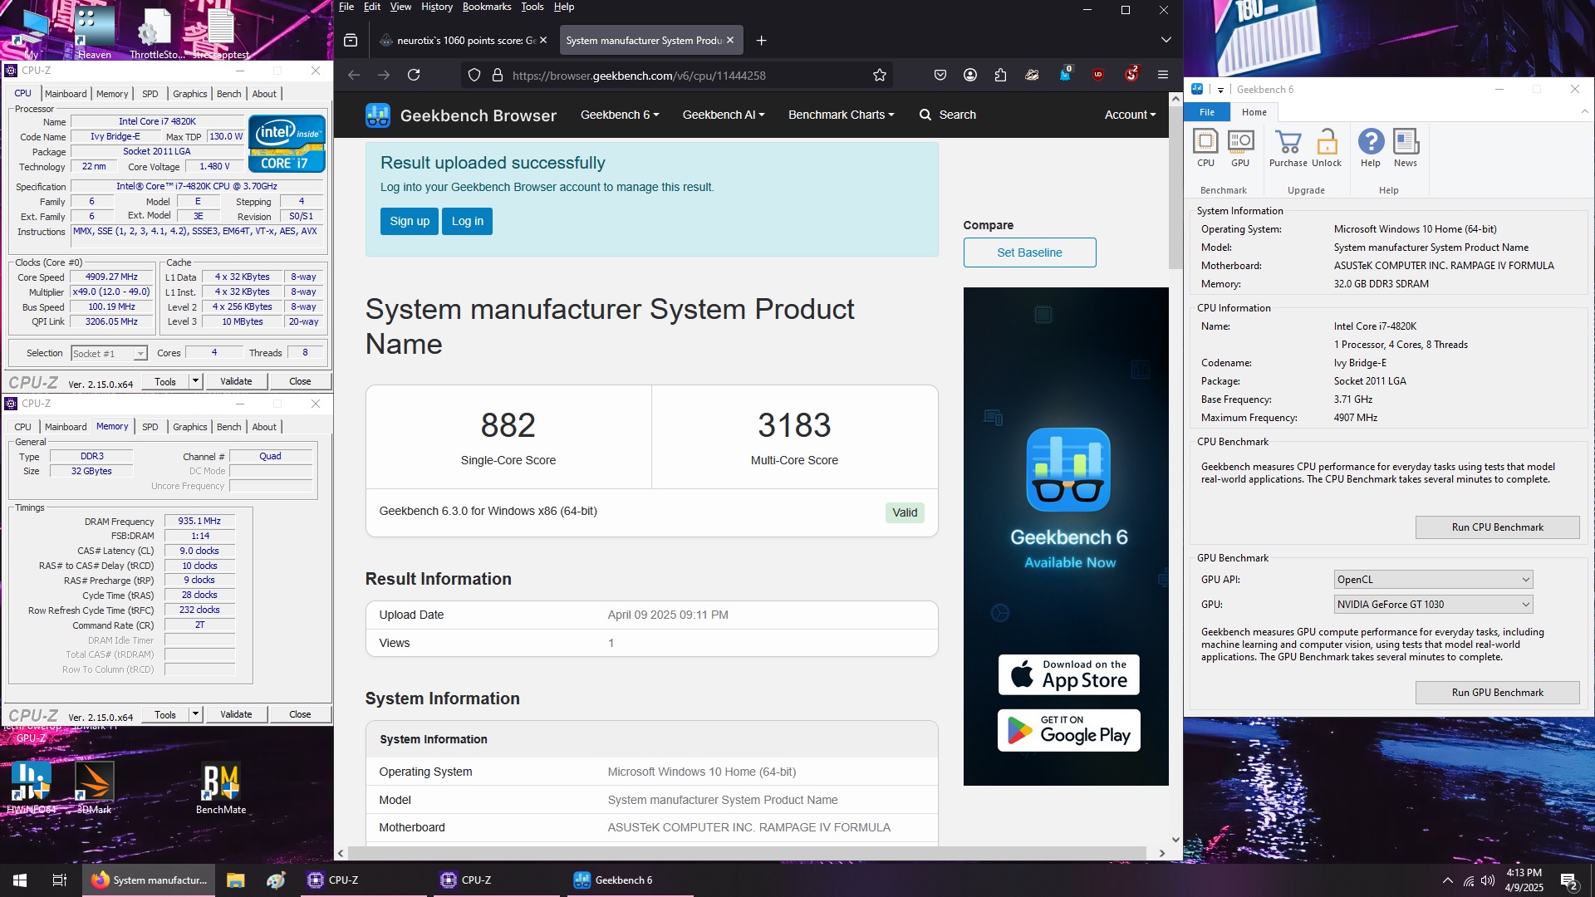Image resolution: width=1595 pixels, height=897 pixels.
Task: Open the uBlock Origin extension icon
Action: [1098, 75]
